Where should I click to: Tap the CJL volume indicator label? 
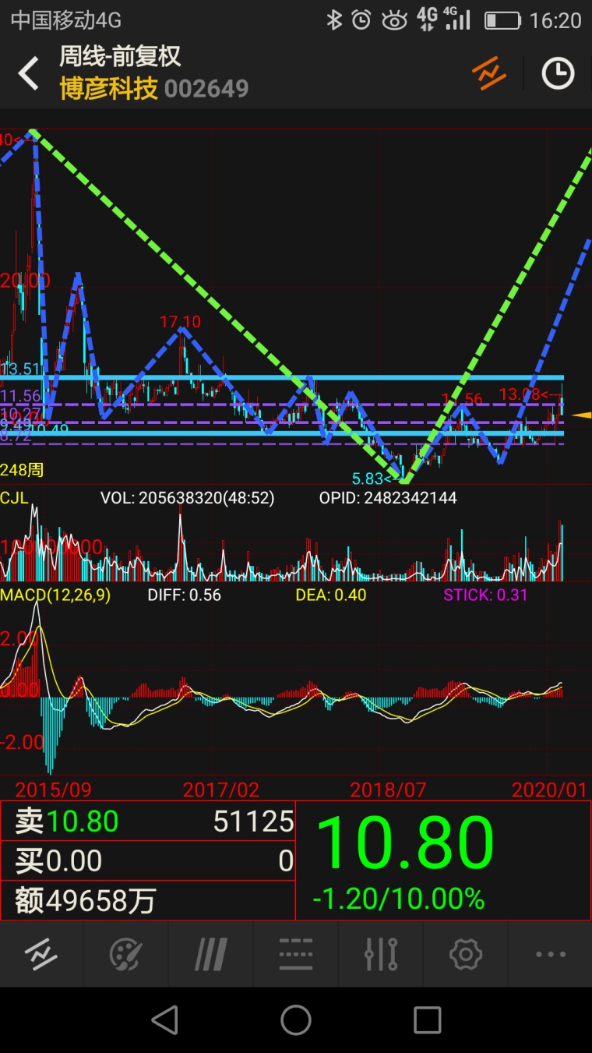(x=14, y=497)
